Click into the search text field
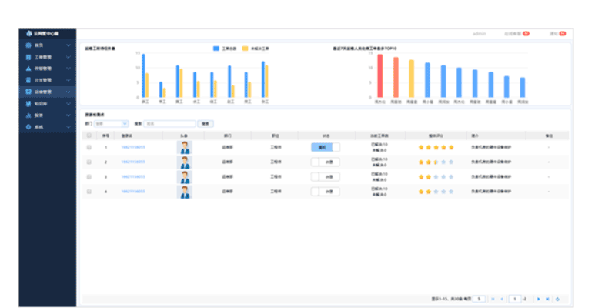The width and height of the screenshot is (595, 308). pyautogui.click(x=169, y=124)
